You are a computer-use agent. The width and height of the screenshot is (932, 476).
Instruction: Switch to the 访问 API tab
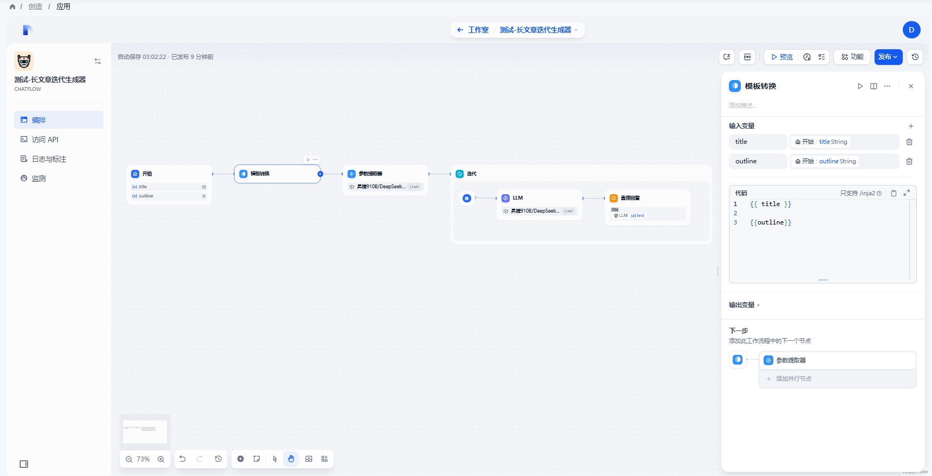click(45, 140)
